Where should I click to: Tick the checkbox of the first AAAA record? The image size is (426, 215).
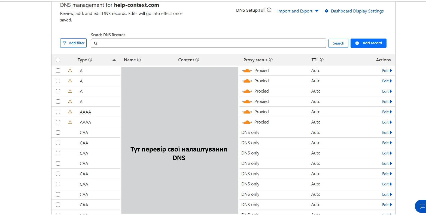pyautogui.click(x=58, y=112)
